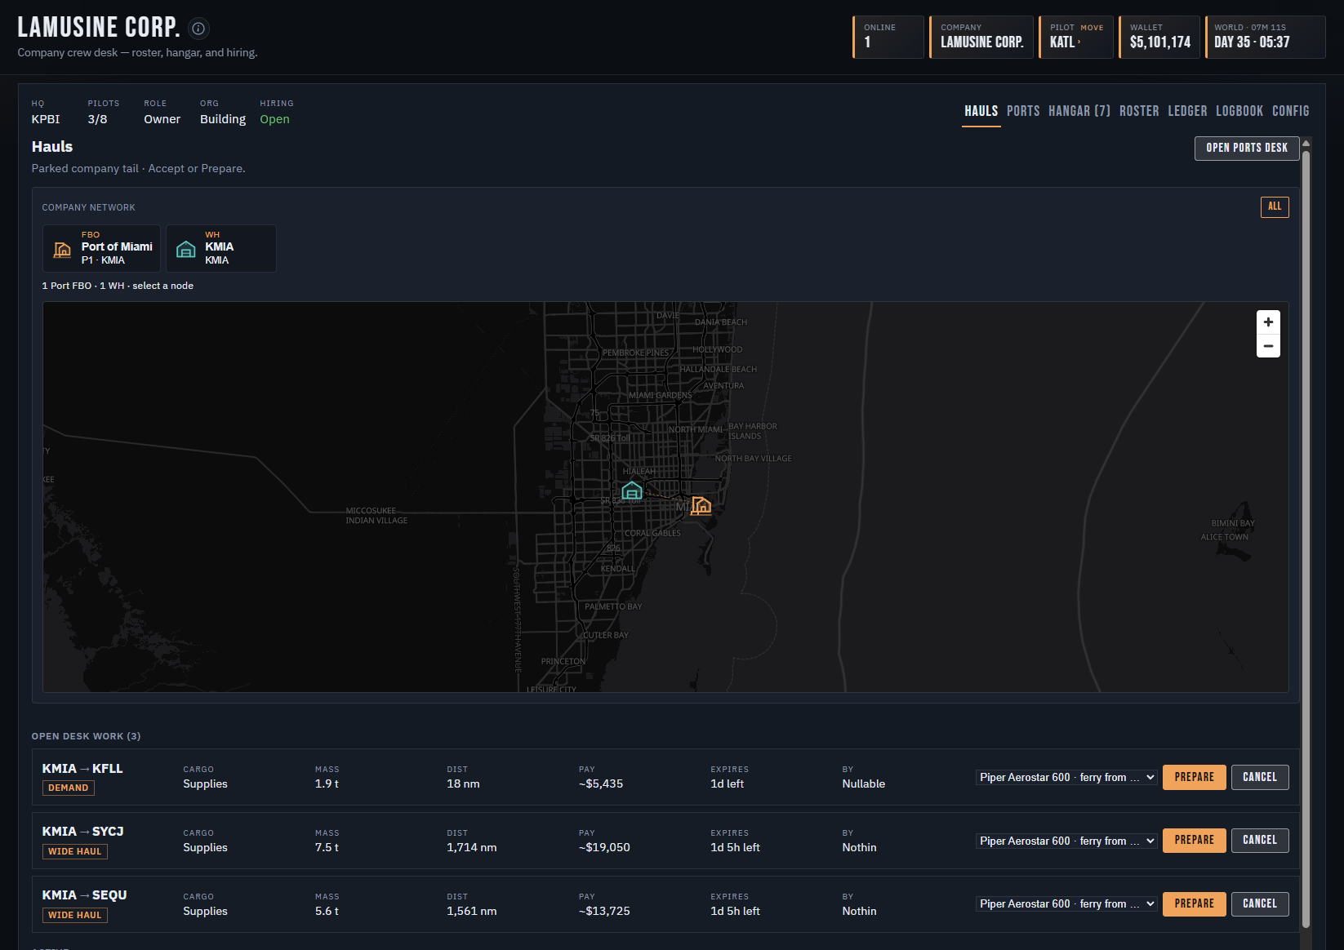Select the KMIA warehouse node icon
Screen dimensions: 1344x950
(186, 250)
